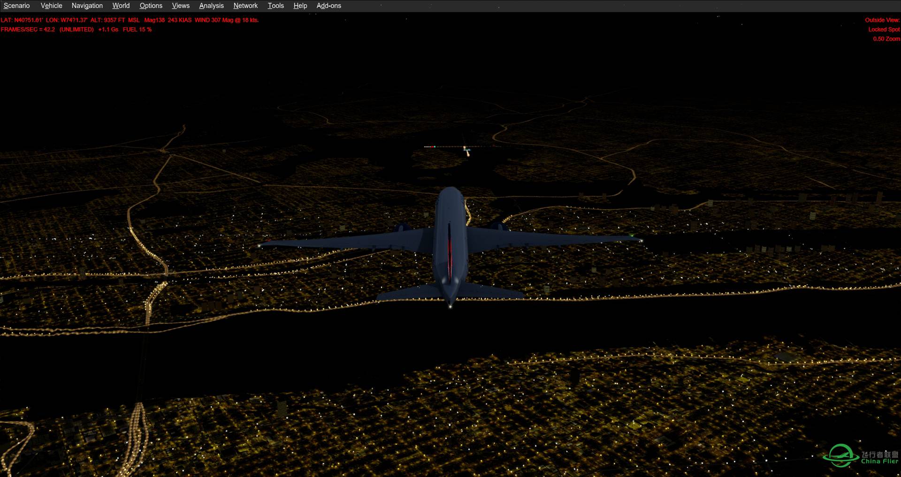Open the Help menu

coord(300,6)
